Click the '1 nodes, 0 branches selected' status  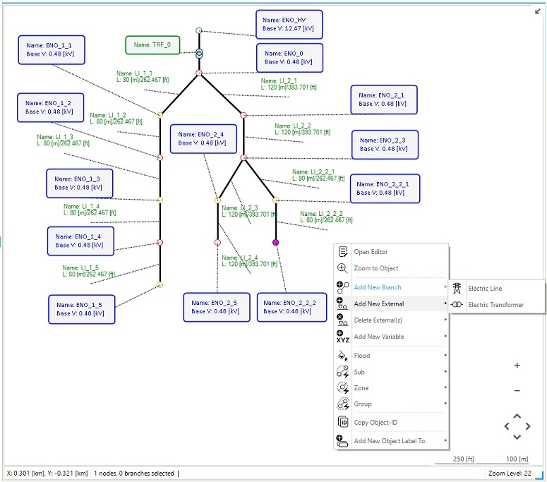click(133, 473)
